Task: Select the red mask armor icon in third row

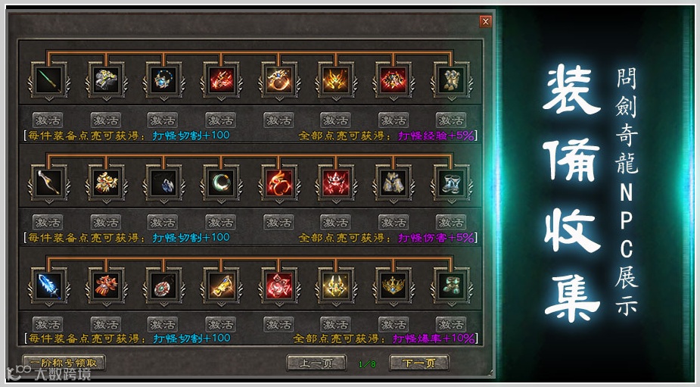Action: (106, 286)
